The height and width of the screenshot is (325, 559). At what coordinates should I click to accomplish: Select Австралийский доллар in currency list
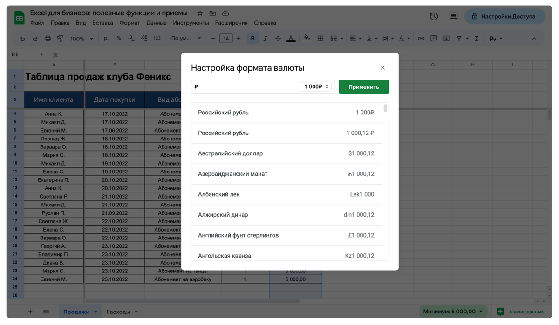[x=286, y=153]
